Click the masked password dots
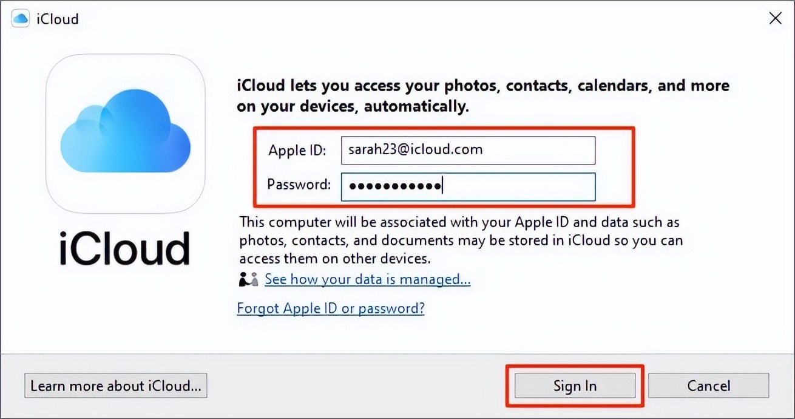Image resolution: width=795 pixels, height=419 pixels. pyautogui.click(x=396, y=186)
